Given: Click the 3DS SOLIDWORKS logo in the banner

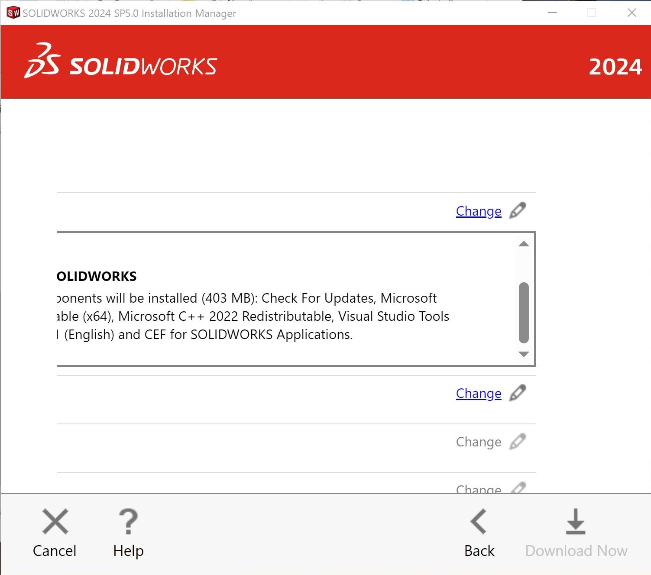Looking at the screenshot, I should (120, 61).
